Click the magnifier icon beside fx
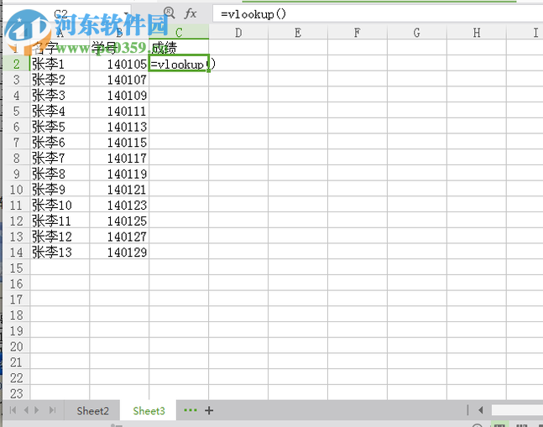The width and height of the screenshot is (543, 427). [169, 13]
